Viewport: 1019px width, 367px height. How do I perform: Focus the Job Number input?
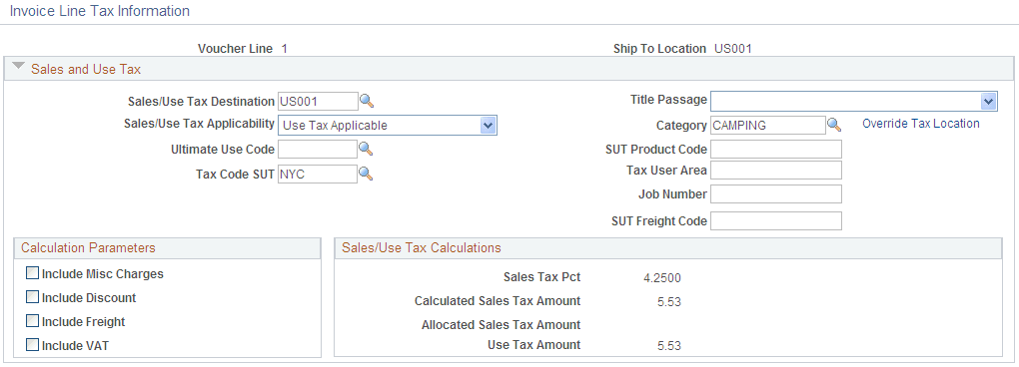[776, 193]
